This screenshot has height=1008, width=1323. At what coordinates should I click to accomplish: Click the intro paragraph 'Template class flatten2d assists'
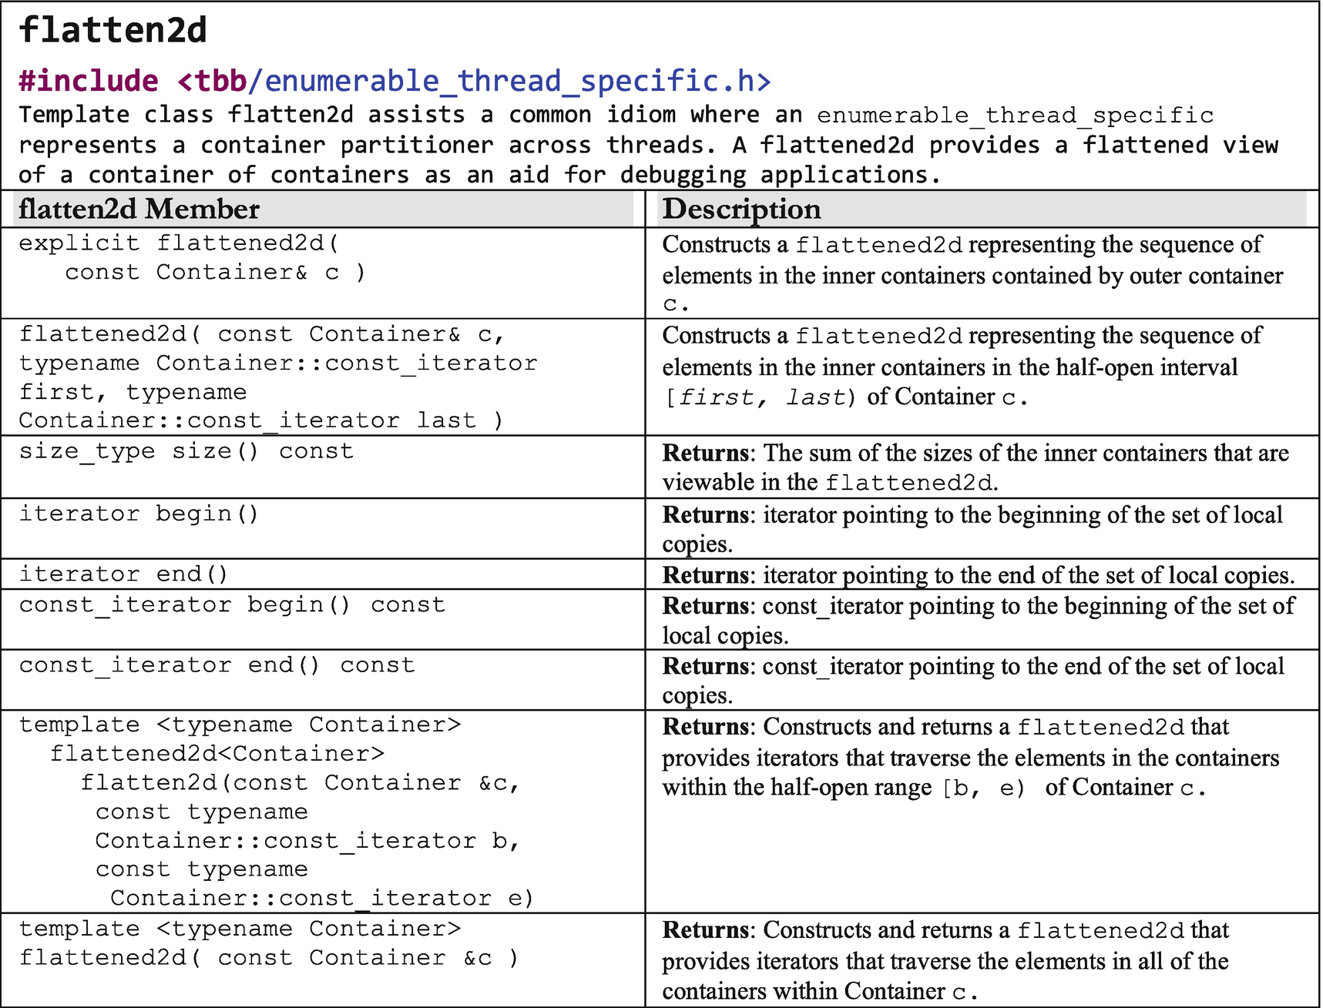point(649,145)
